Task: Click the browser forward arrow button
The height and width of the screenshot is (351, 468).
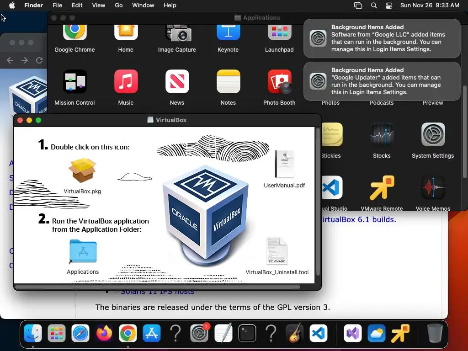Action: [25, 60]
